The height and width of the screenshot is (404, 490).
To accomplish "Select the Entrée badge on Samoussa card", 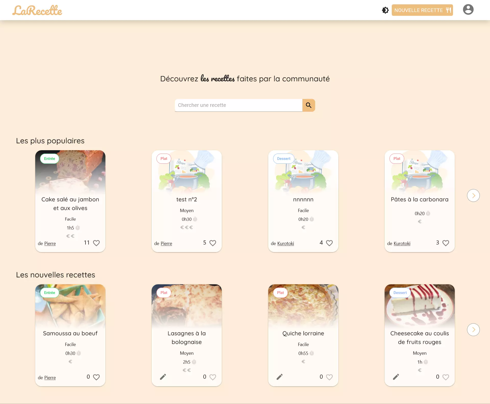I will pos(49,293).
